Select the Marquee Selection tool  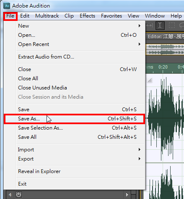(x=171, y=26)
